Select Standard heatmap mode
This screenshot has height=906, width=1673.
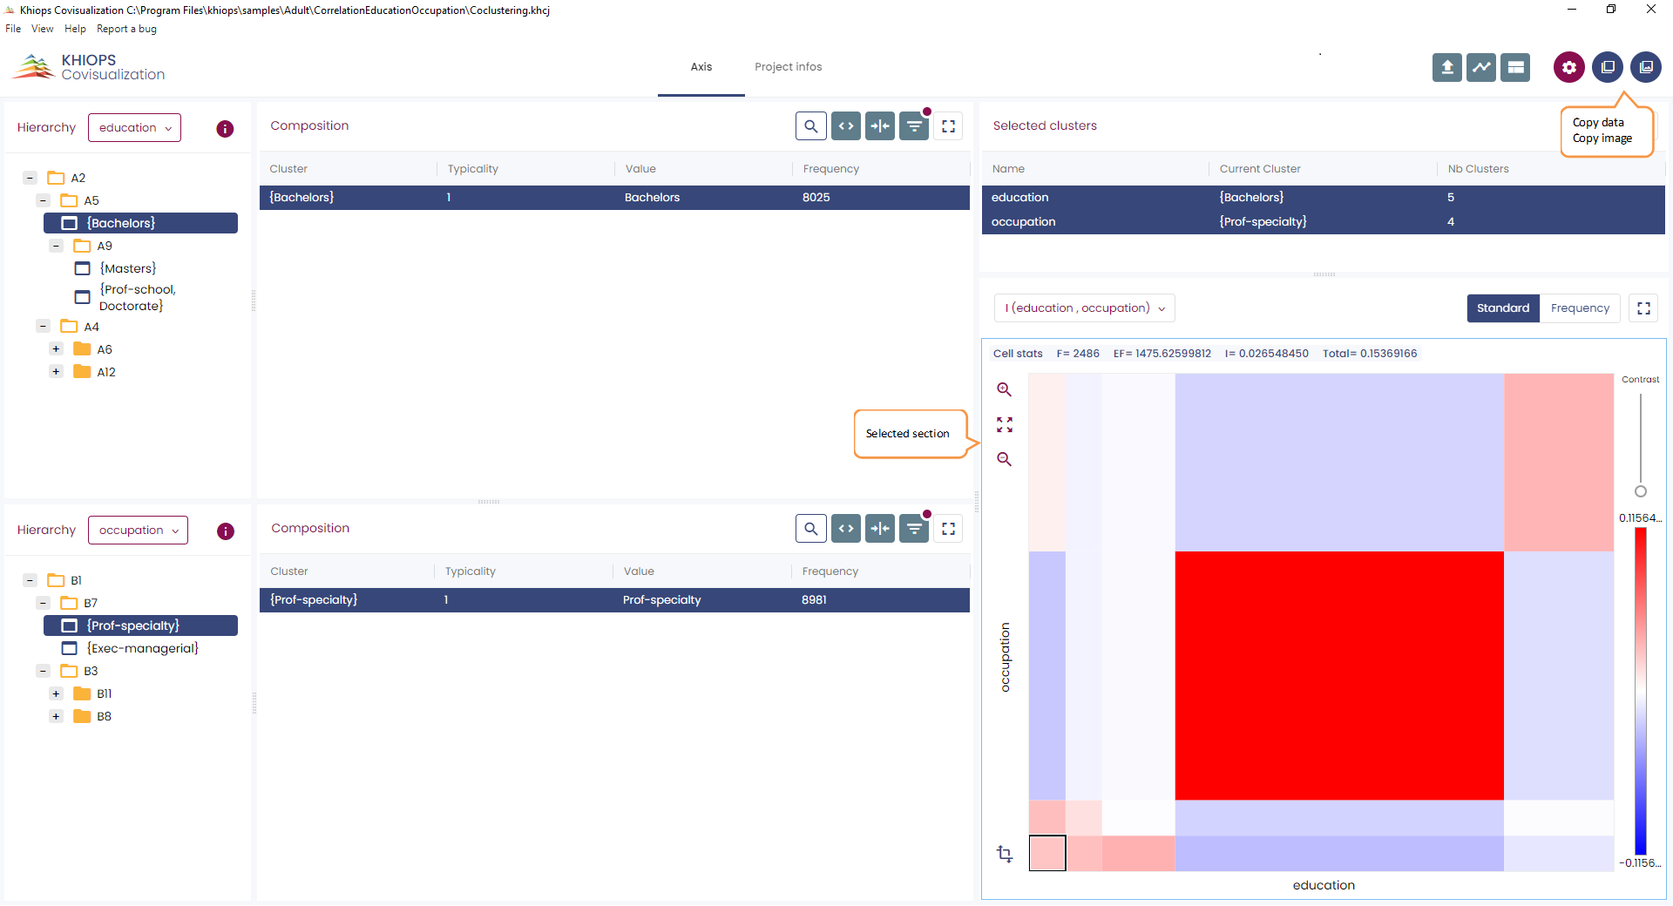1502,308
